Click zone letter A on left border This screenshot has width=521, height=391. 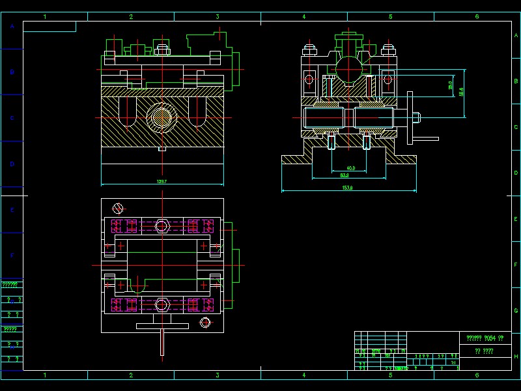pos(12,26)
